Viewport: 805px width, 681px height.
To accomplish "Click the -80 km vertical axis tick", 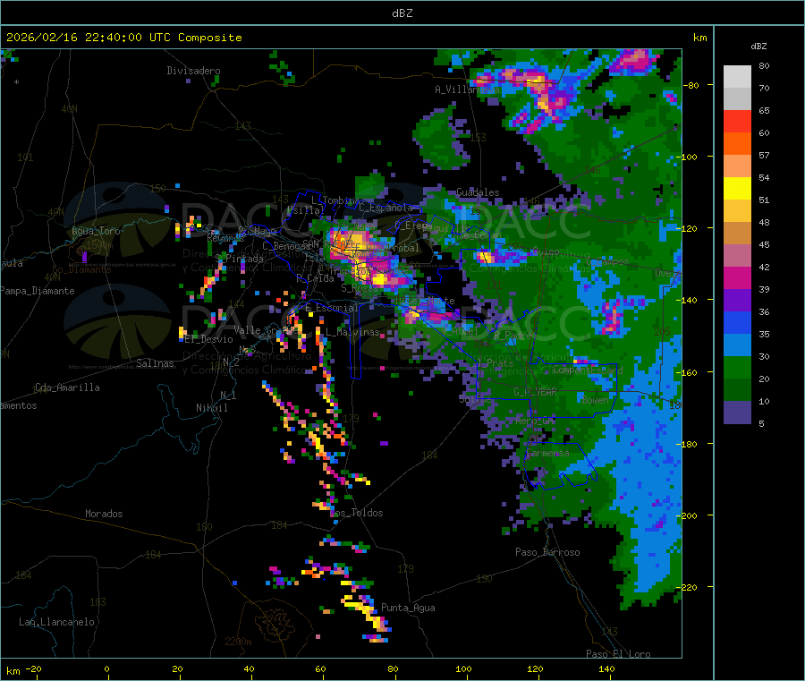I will pos(692,85).
